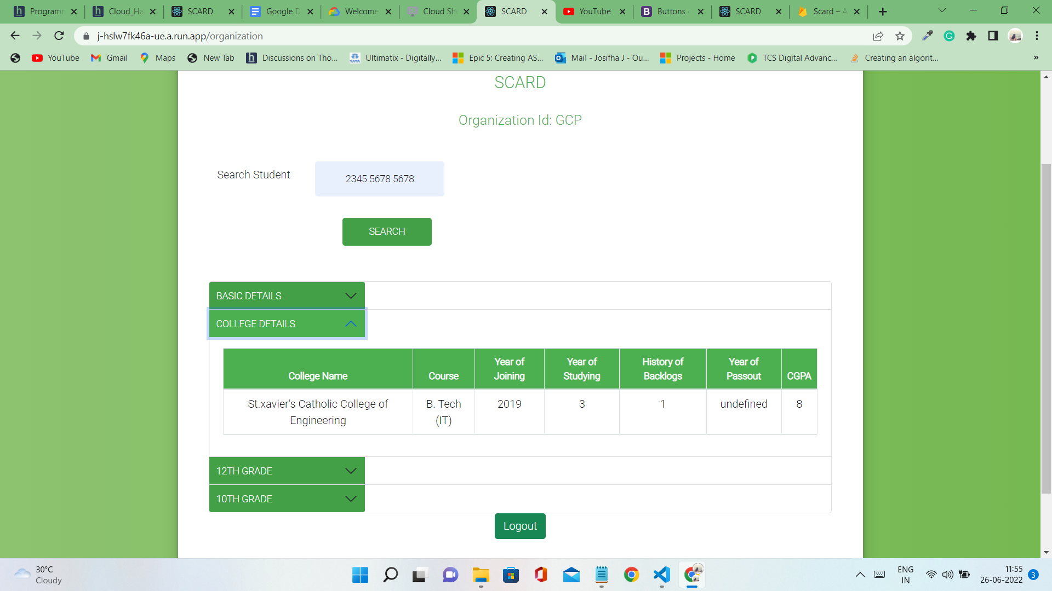Switch to the YouTube browser tab
Image resolution: width=1052 pixels, height=591 pixels.
click(x=594, y=11)
